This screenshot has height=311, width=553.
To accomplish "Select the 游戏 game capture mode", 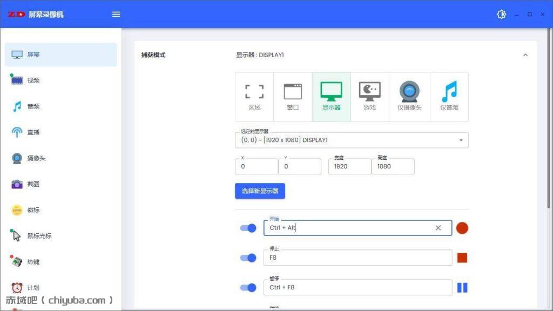I will click(x=370, y=96).
